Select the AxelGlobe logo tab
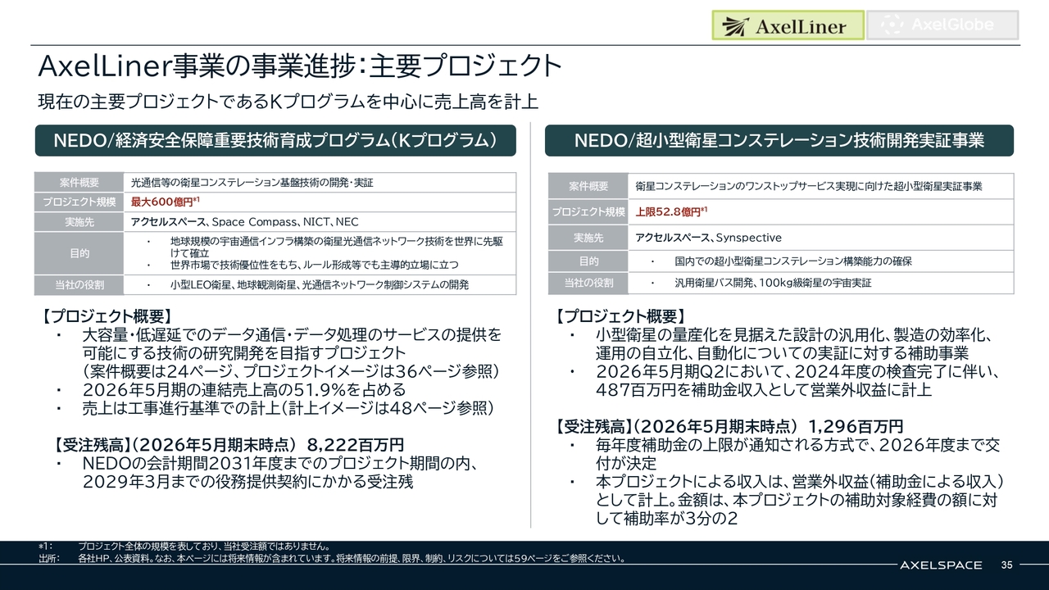Screen dimensions: 1049x590 pyautogui.click(x=942, y=25)
